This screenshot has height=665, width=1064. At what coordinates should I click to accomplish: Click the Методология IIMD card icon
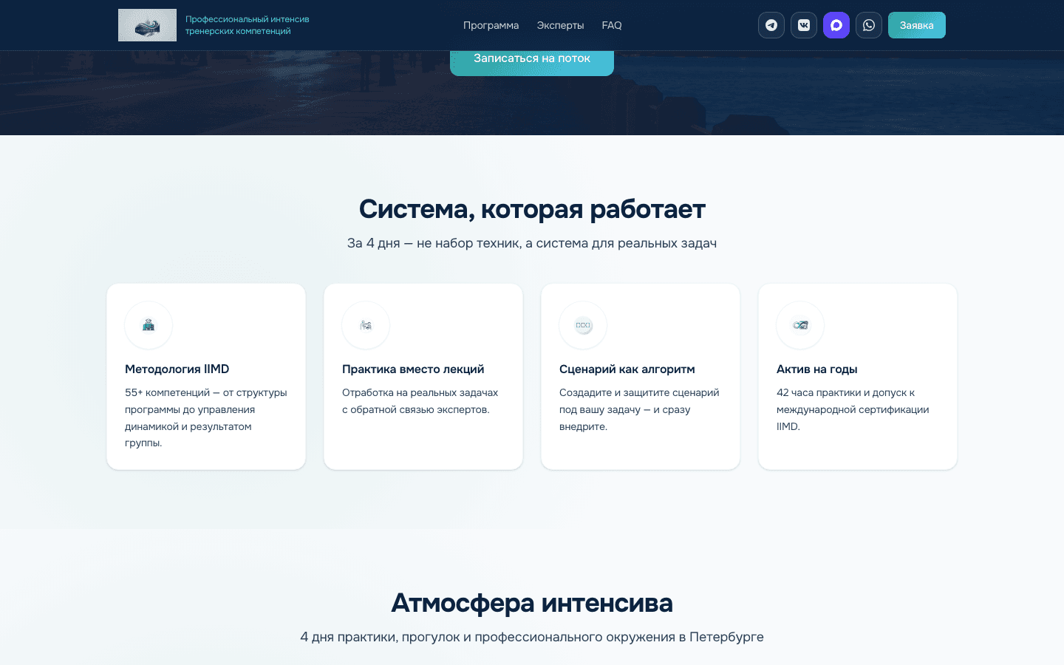(149, 325)
